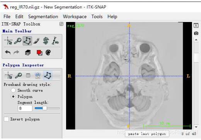Enable the Invert polygon checkbox
Image resolution: width=201 pixels, height=140 pixels.
6,119
